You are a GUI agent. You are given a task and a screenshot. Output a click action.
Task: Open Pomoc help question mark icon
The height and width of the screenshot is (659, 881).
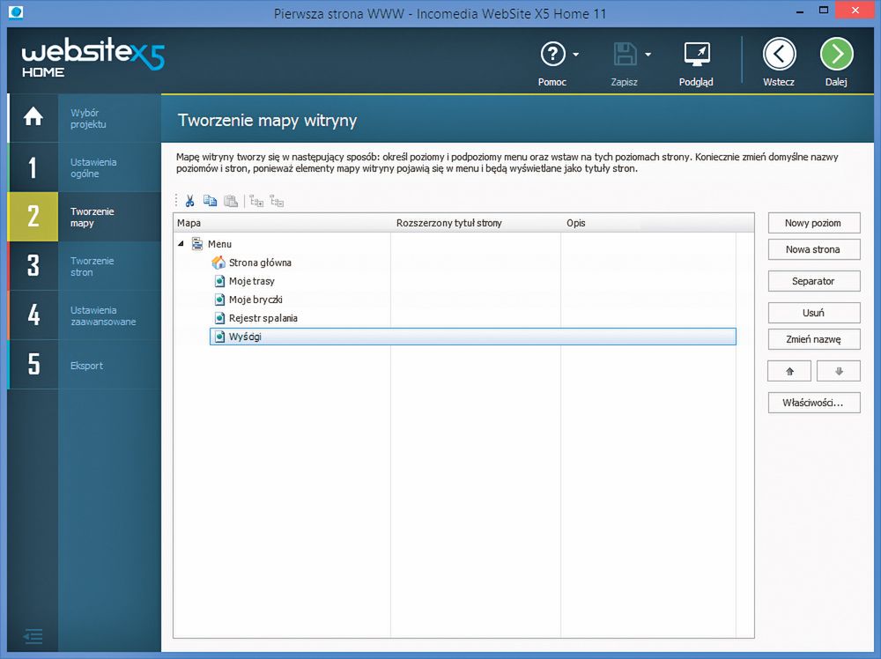tap(552, 55)
